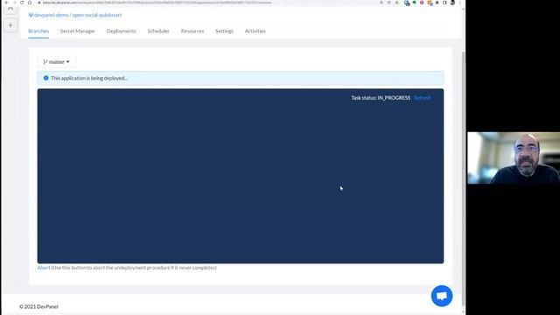Screen dimensions: 560x315
Task: Click the browser profile avatar
Action: [x=452, y=3]
